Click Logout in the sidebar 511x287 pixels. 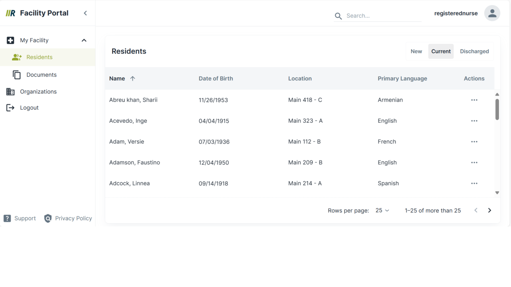click(48, 108)
